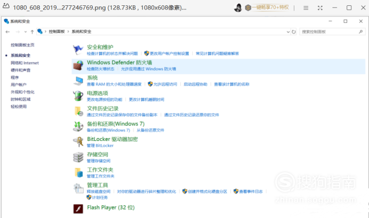
Task: Open the BitLocker keys icon
Action: point(78,142)
